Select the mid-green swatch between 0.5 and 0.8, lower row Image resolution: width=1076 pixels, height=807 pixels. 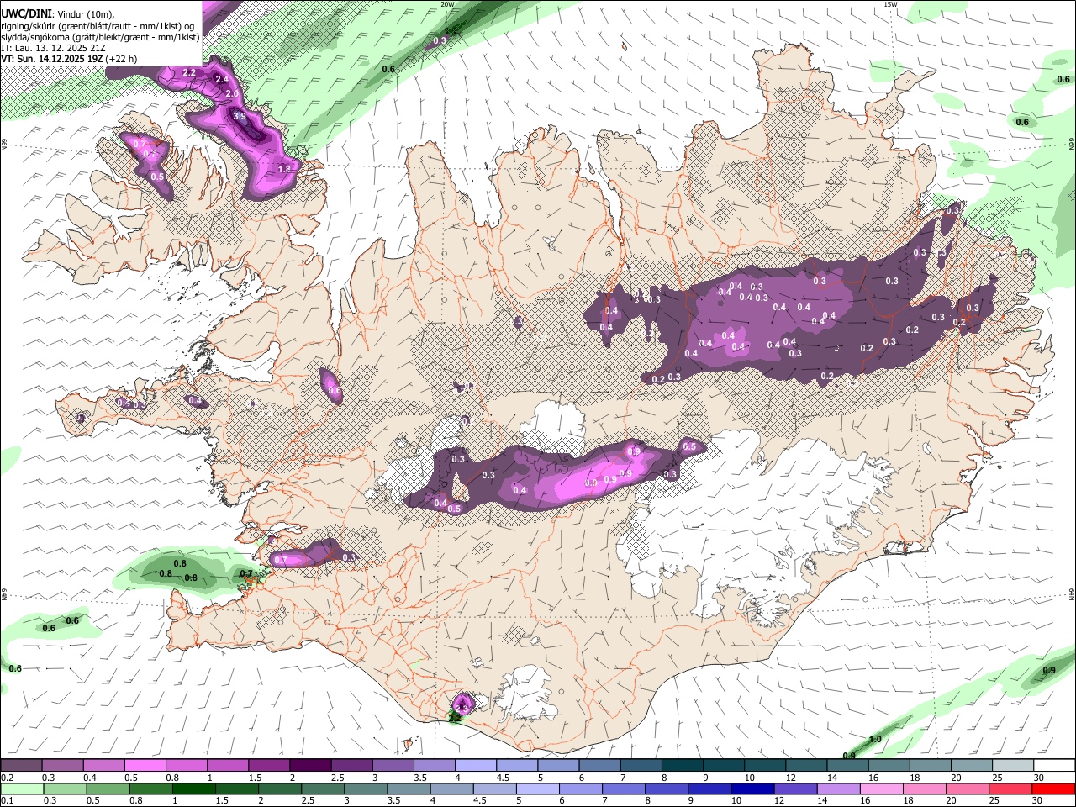(108, 789)
